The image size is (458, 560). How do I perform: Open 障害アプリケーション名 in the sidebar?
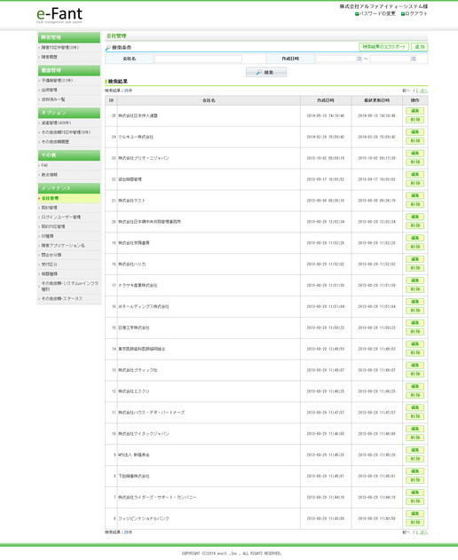63,245
